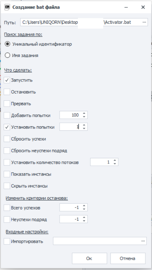Viewport: 152px width, 270px height.
Task: Uncheck the Установить попытки checkbox
Action: coord(7,127)
